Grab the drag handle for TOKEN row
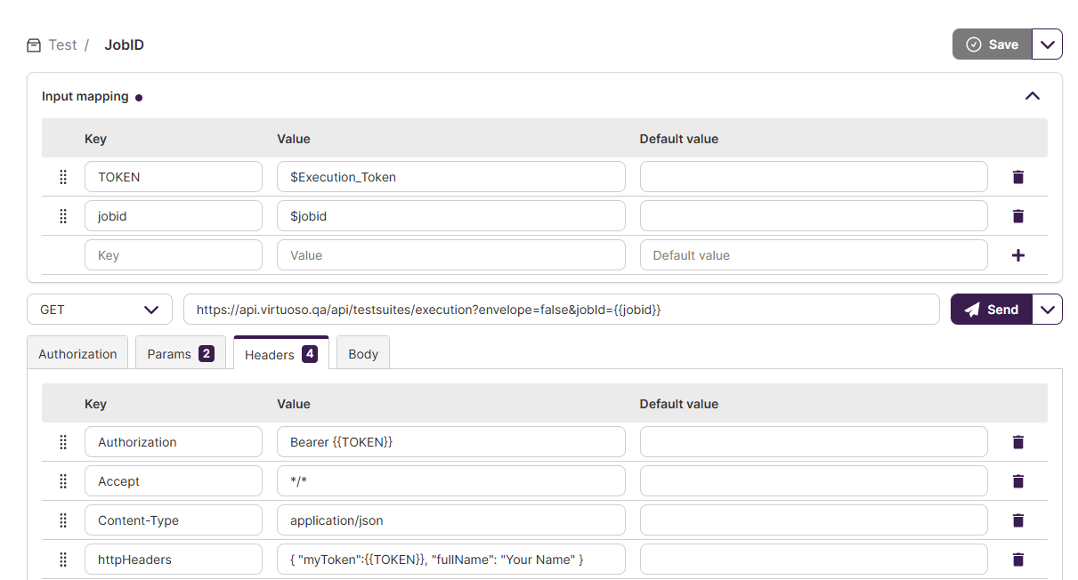Viewport: 1078px width, 580px height. (x=63, y=177)
